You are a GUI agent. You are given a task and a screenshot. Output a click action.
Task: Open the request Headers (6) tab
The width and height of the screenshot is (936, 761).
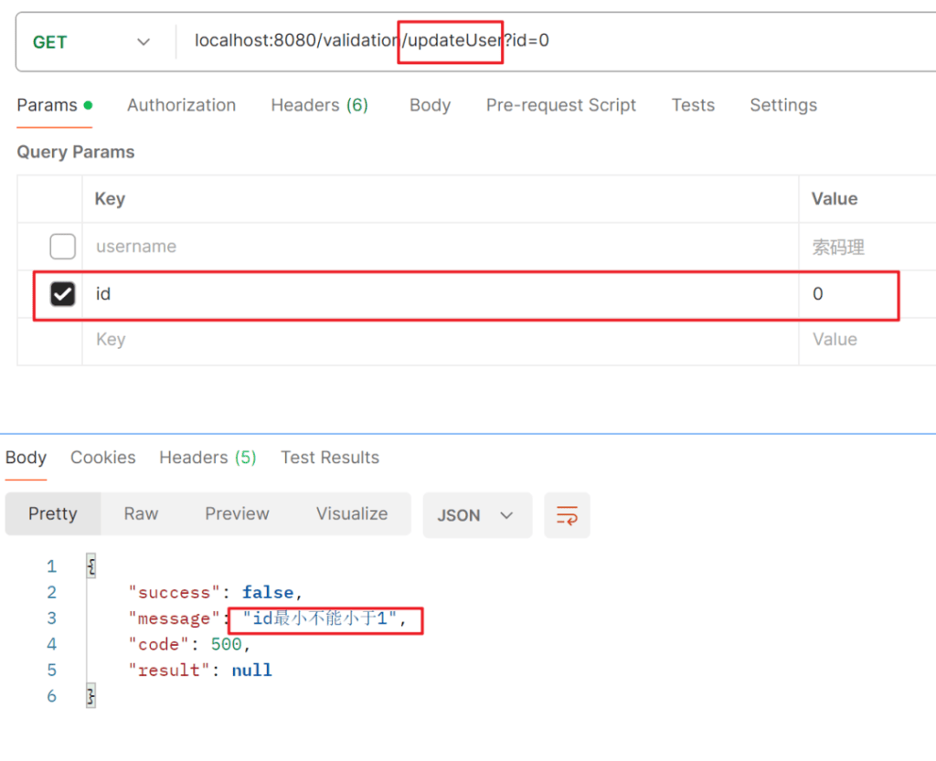319,105
